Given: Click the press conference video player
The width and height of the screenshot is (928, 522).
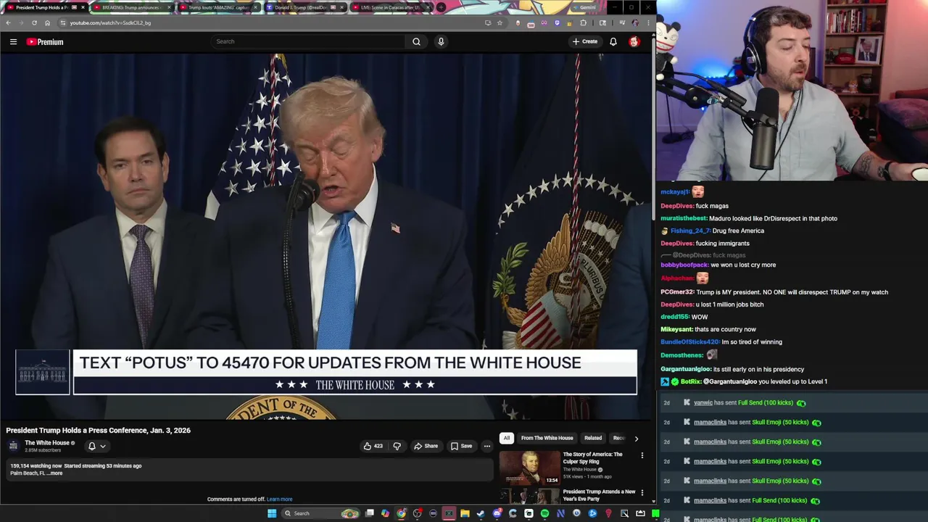Looking at the screenshot, I should click(326, 236).
